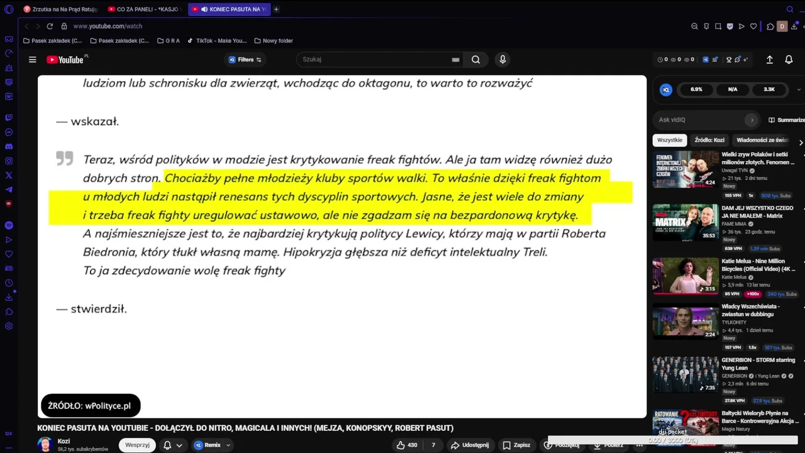Screen dimensions: 805x453
Task: Open profile D avatar
Action: click(x=782, y=26)
